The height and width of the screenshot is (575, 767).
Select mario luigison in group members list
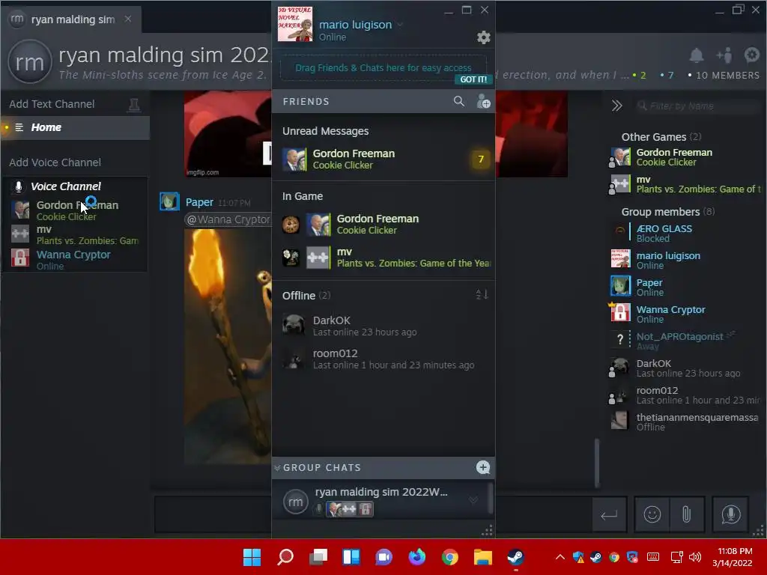(x=685, y=260)
